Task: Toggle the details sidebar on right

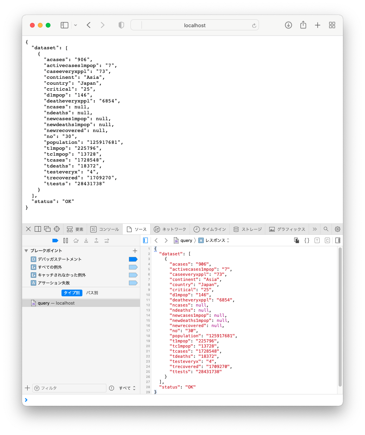Action: [337, 240]
